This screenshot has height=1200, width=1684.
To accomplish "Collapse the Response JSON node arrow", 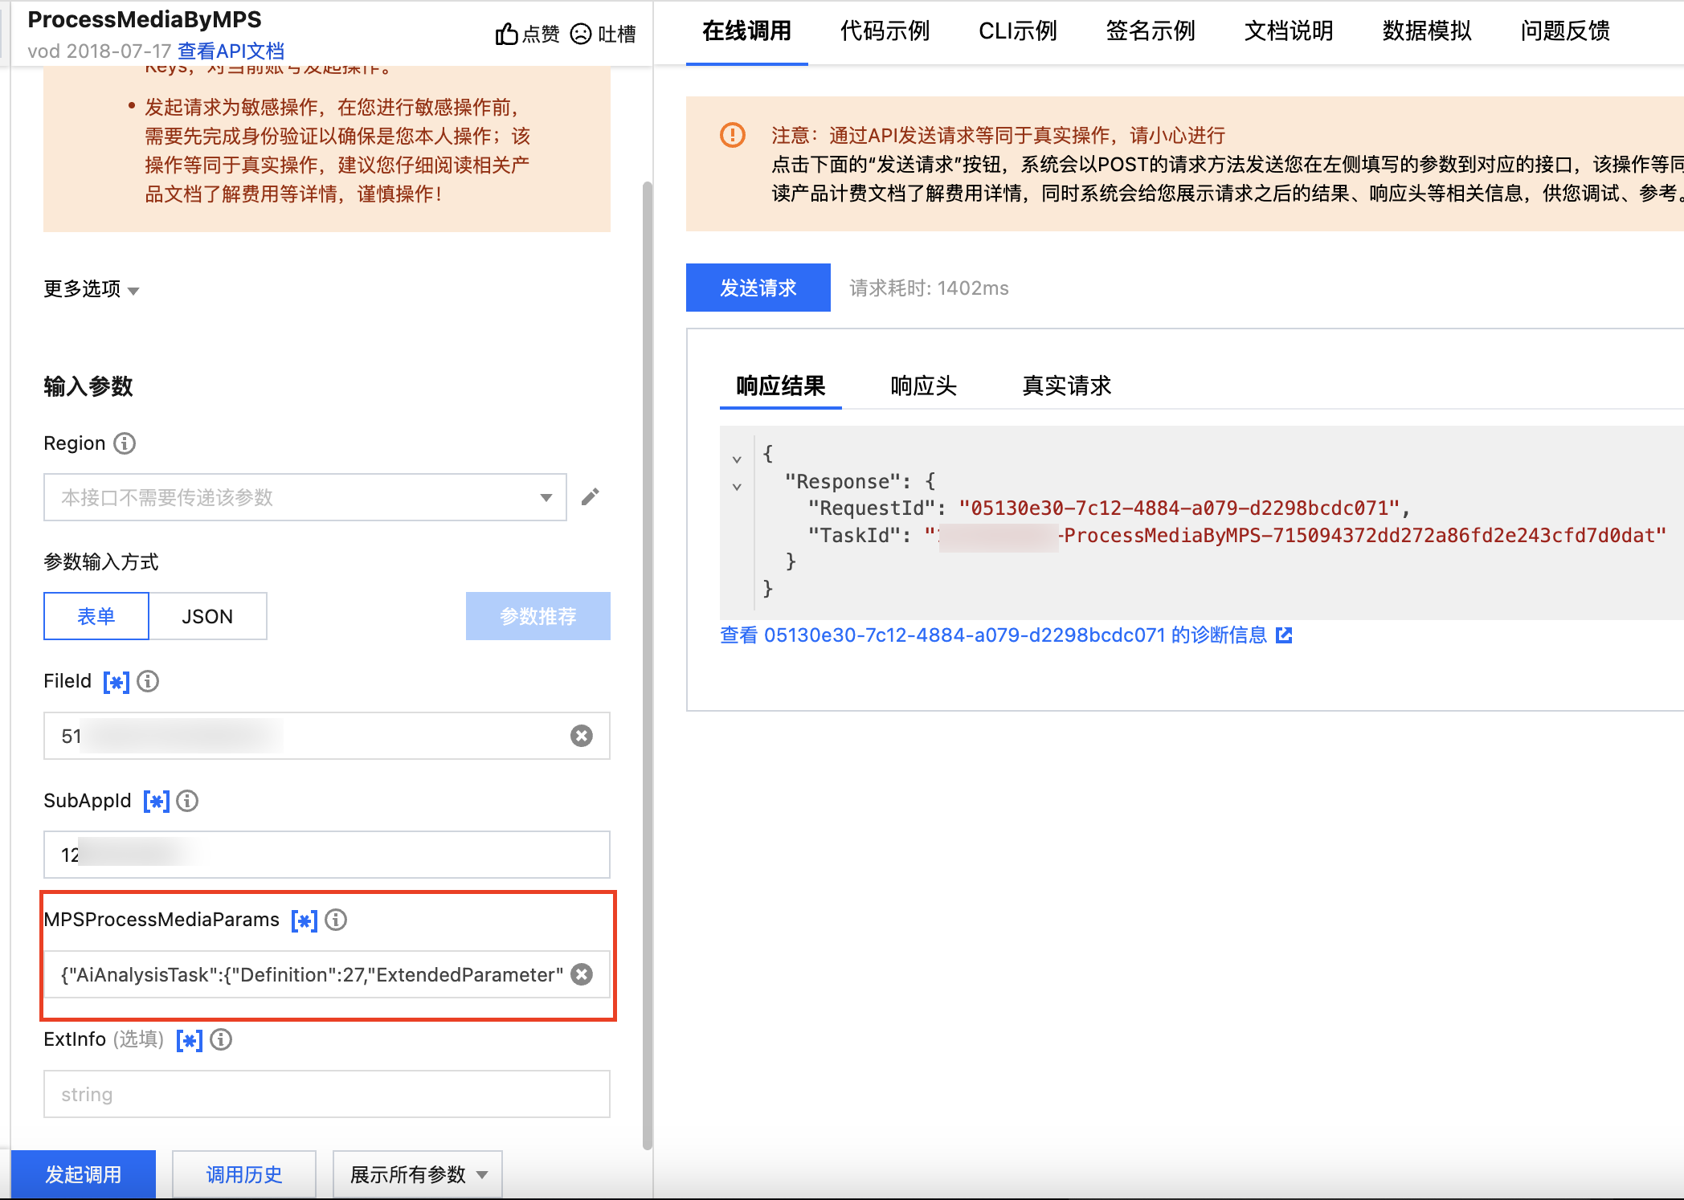I will [737, 487].
